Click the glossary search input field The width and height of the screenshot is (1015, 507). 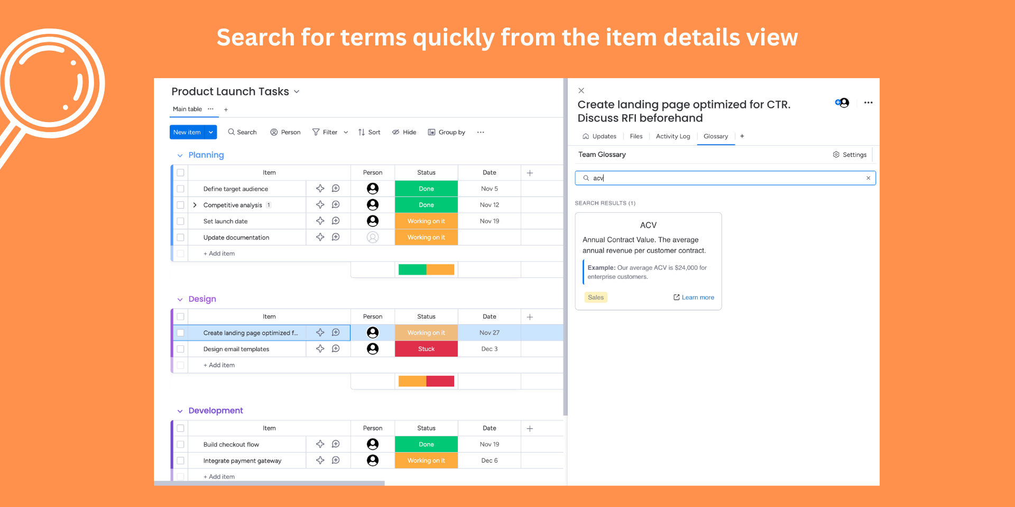pyautogui.click(x=724, y=178)
